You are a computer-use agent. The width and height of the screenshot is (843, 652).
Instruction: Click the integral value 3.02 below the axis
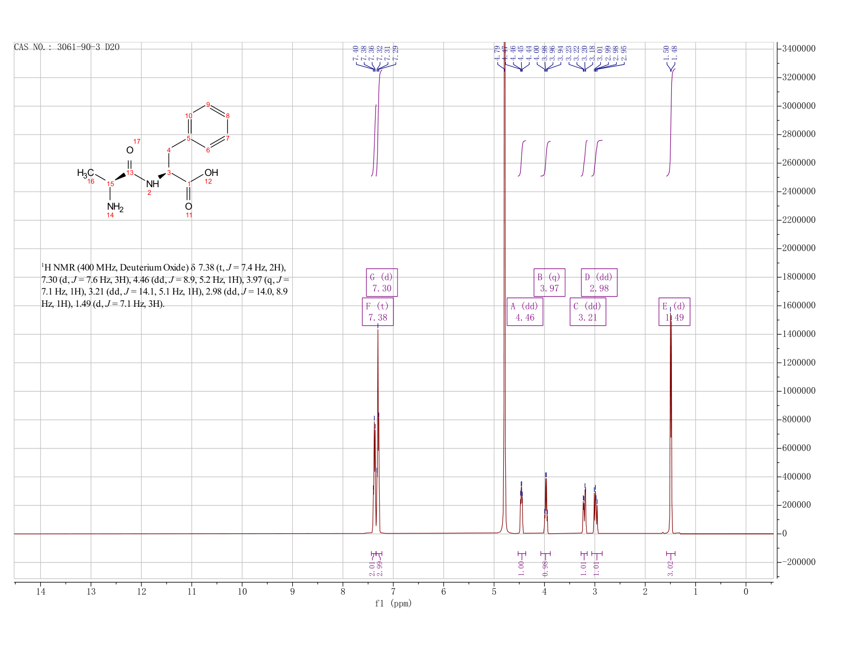pos(671,568)
